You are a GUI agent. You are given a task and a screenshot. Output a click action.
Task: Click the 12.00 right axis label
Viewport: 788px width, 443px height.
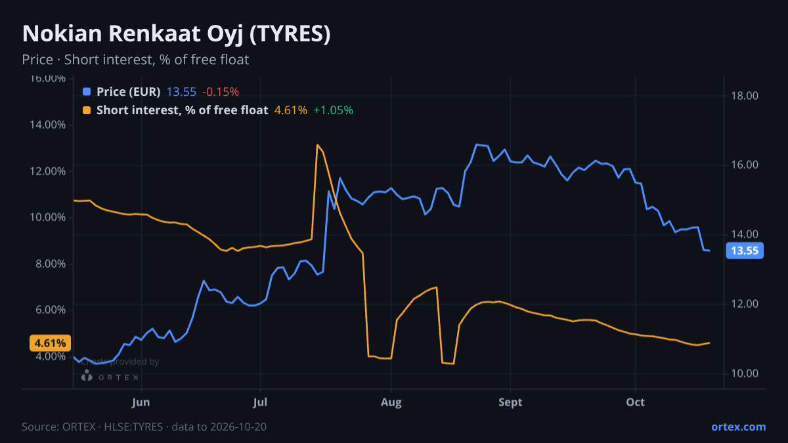[x=745, y=304]
